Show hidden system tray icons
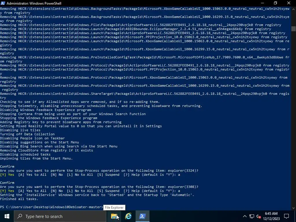This screenshot has height=222, width=296. [245, 216]
